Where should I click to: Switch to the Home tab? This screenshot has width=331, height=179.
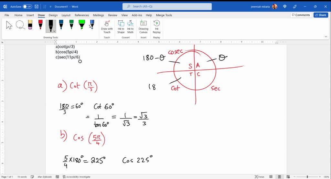point(18,15)
